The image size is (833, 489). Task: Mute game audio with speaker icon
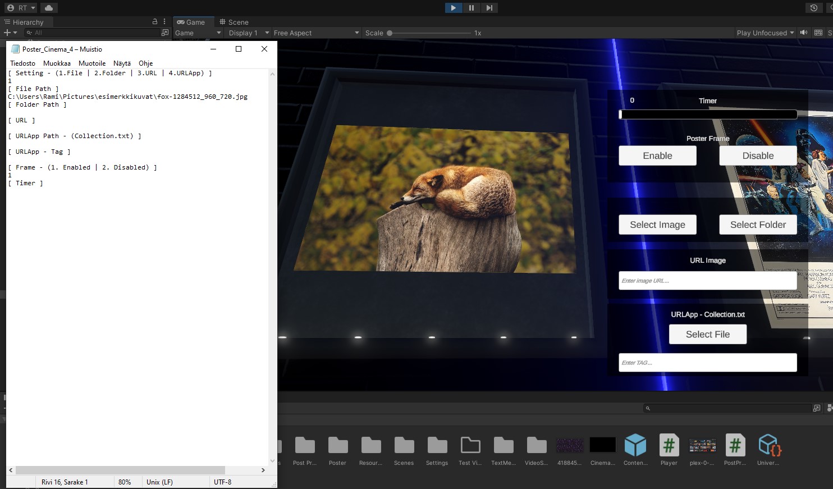(x=804, y=33)
